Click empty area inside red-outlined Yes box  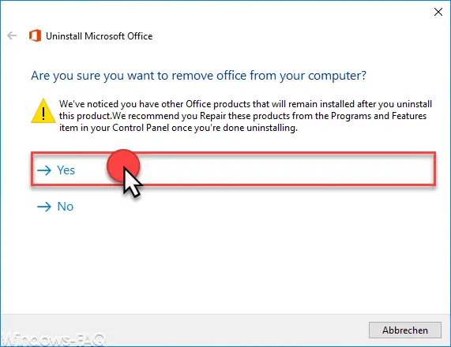(x=288, y=169)
